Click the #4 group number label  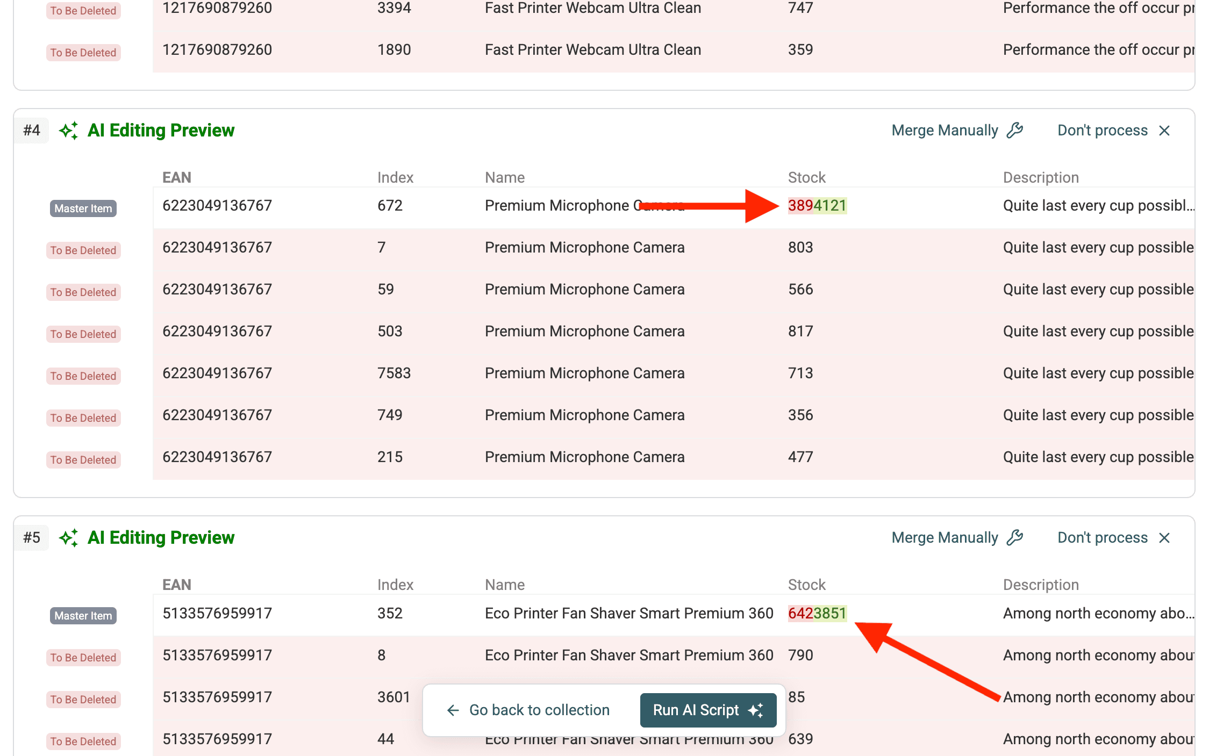coord(32,131)
